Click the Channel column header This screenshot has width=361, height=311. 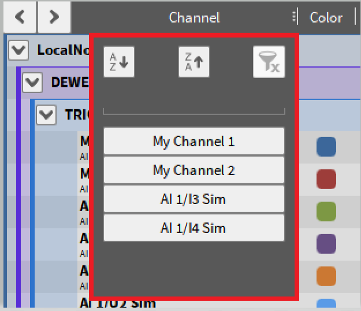click(x=194, y=17)
